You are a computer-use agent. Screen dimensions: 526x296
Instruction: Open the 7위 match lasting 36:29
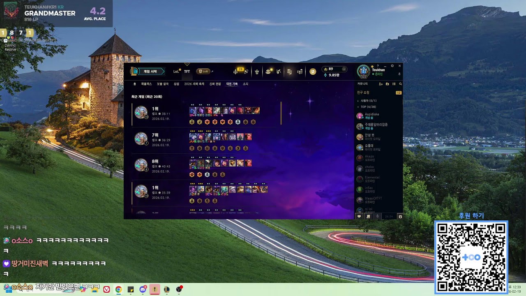coord(204,141)
